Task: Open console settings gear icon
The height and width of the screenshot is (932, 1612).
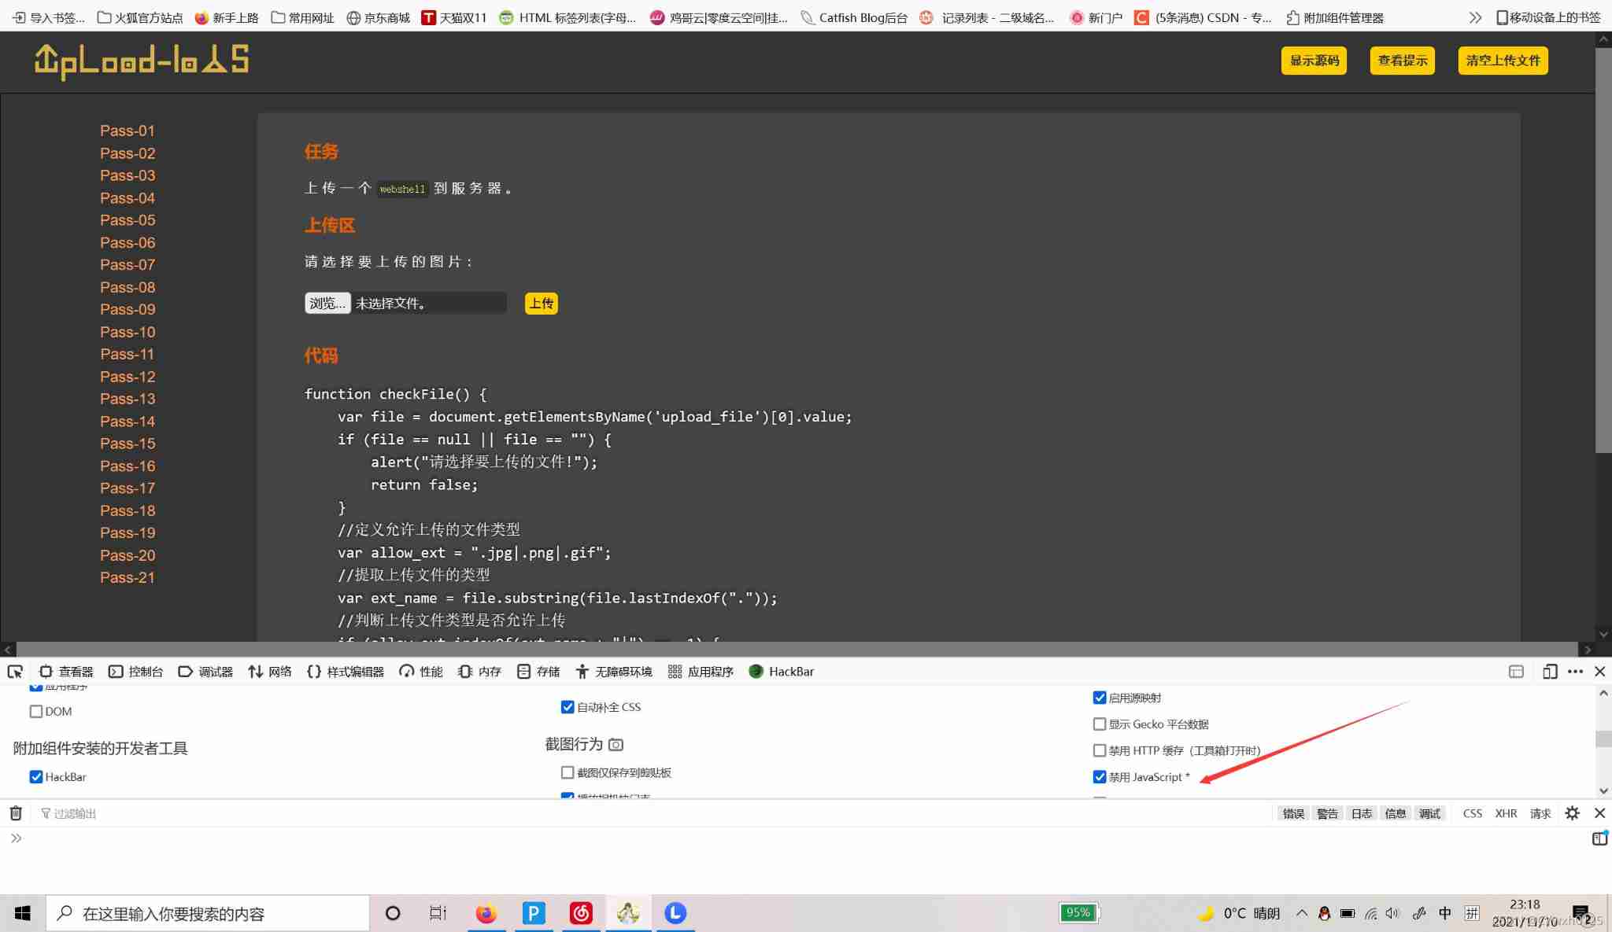Action: pos(1572,813)
